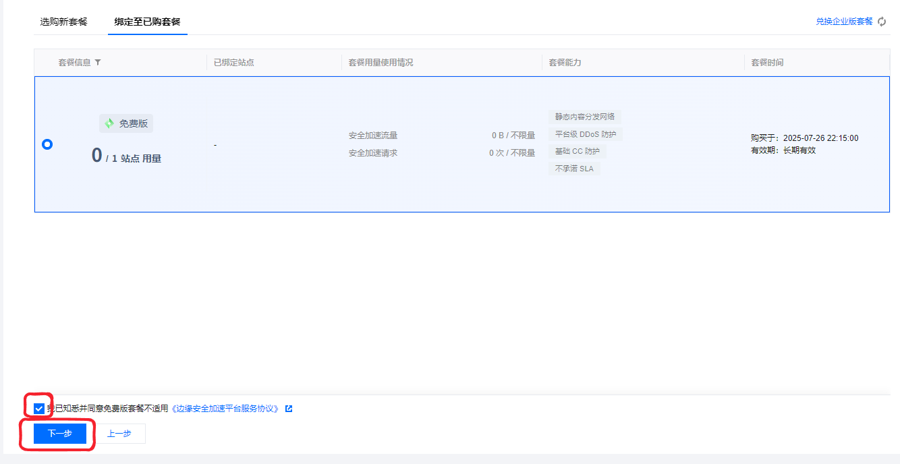Click the refresh icon beside 兑换企业版套餐
Screen dimensions: 900x464
click(882, 22)
